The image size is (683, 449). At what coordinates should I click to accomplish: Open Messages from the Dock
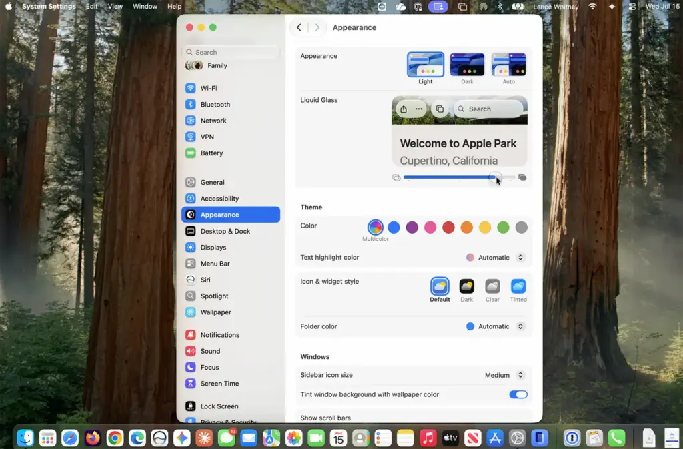tap(227, 438)
